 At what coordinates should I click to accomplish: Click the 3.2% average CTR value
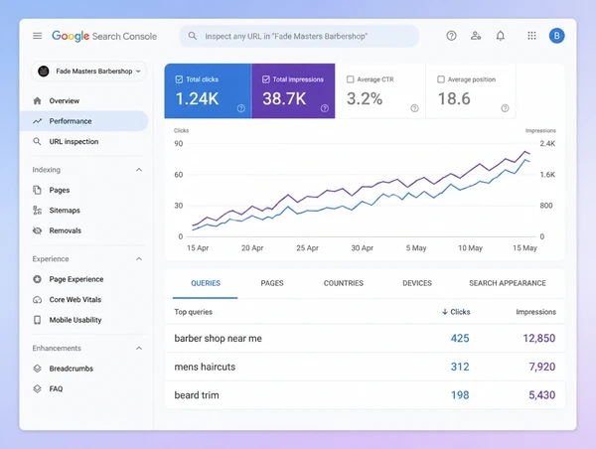tap(365, 99)
